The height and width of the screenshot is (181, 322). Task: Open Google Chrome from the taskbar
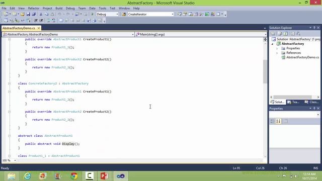74,176
